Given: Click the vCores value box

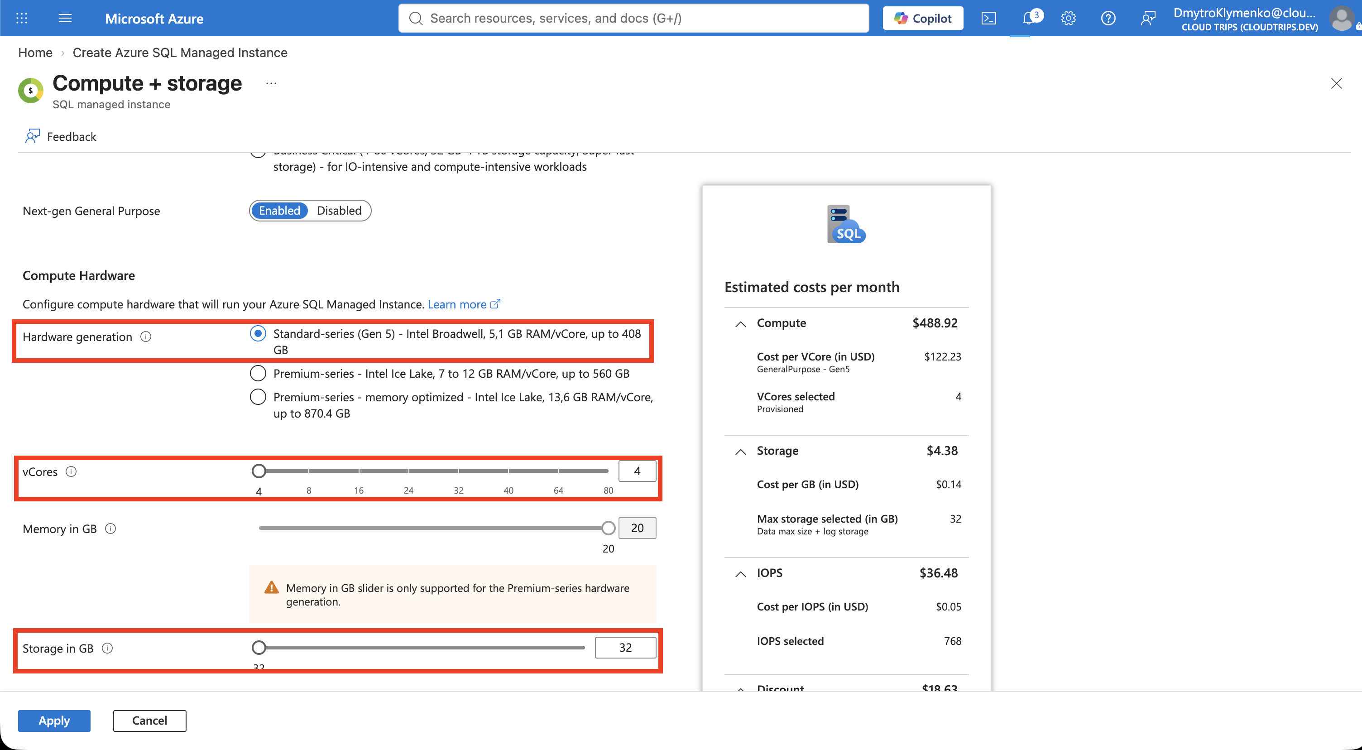Looking at the screenshot, I should (637, 471).
